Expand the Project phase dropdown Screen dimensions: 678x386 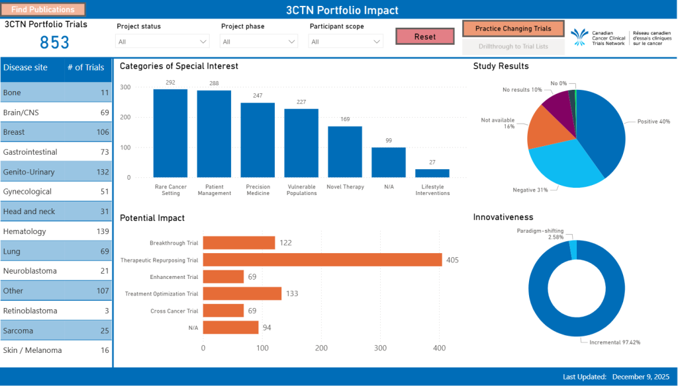point(259,42)
